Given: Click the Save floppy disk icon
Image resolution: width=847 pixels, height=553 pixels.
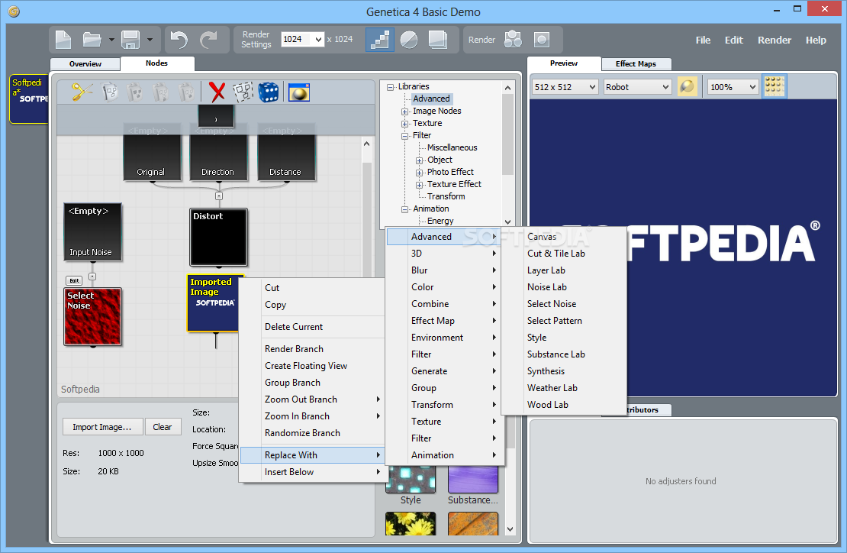Looking at the screenshot, I should [x=130, y=40].
